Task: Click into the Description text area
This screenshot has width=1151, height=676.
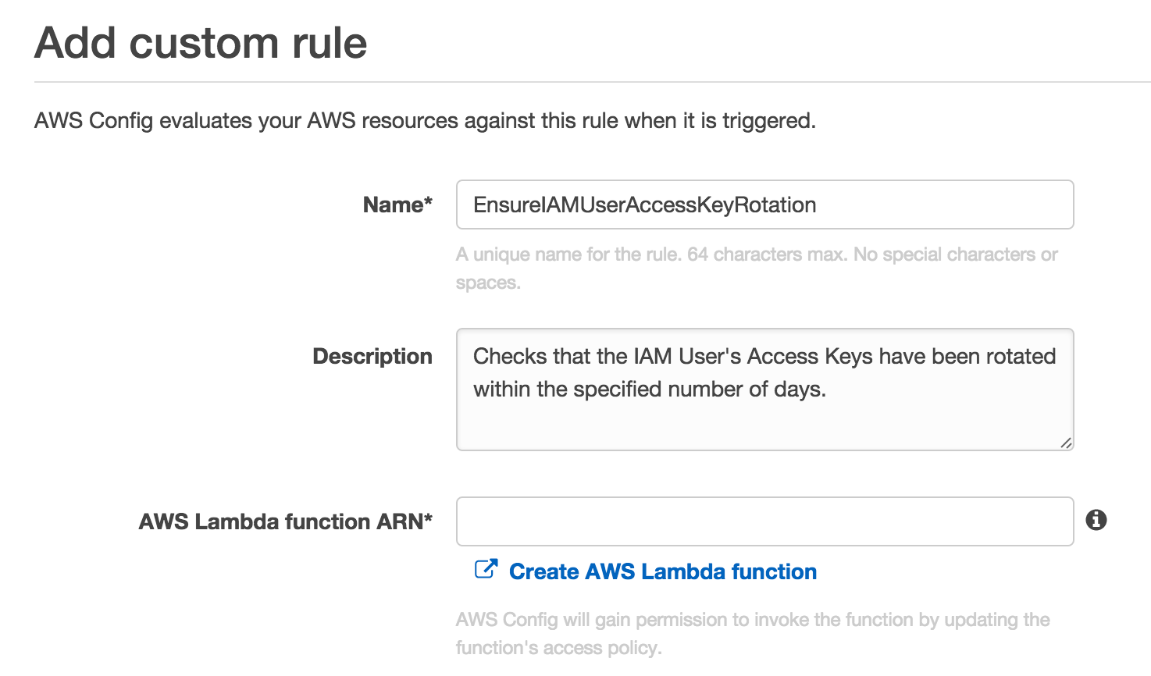Action: click(x=764, y=389)
